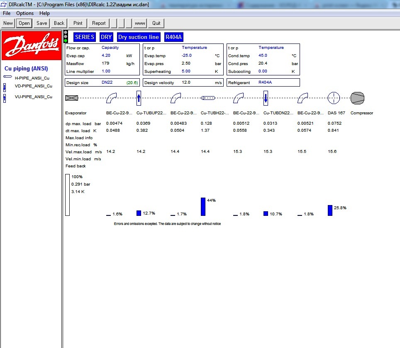The image size is (400, 348).
Task: Click the DAS 167 filter drier icon
Action: click(334, 98)
